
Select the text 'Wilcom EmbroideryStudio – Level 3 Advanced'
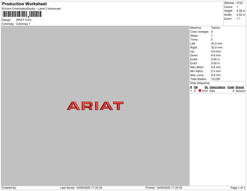pos(31,9)
